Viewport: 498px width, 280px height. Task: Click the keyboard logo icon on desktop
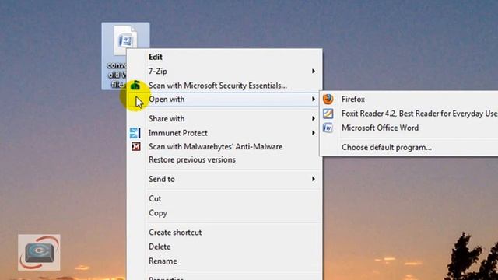(x=39, y=252)
